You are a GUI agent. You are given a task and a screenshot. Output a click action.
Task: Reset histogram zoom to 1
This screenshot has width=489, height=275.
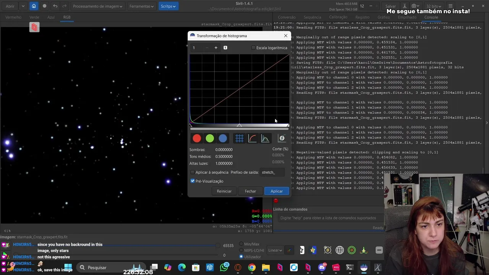225,48
